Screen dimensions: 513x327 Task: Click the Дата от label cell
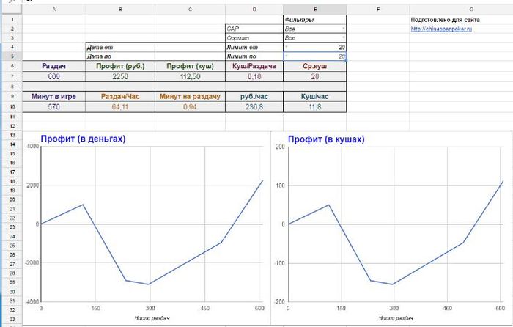(120, 47)
